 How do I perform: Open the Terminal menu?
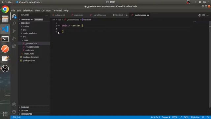57,11
